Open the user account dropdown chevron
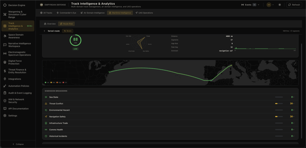The height and width of the screenshot is (148, 306). click(x=273, y=5)
